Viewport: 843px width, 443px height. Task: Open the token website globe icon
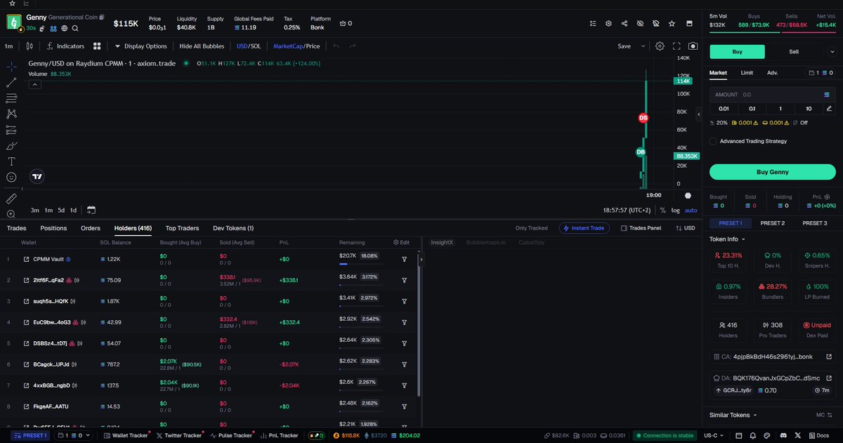click(64, 29)
